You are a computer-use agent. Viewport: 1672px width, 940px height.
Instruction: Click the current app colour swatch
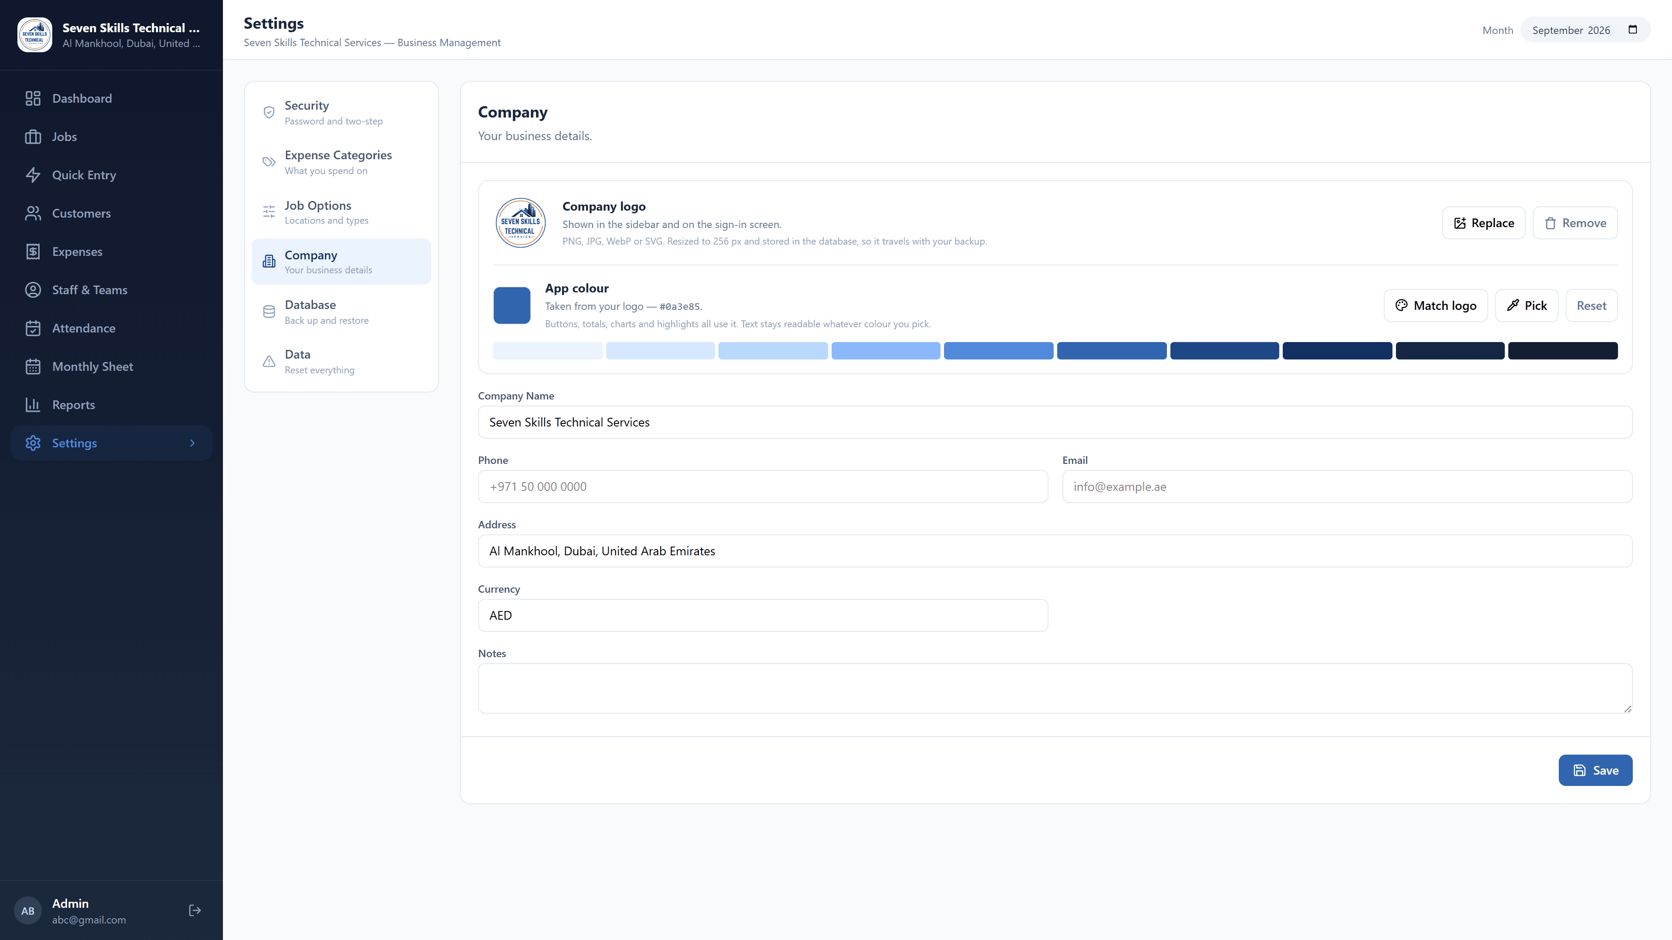tap(512, 305)
